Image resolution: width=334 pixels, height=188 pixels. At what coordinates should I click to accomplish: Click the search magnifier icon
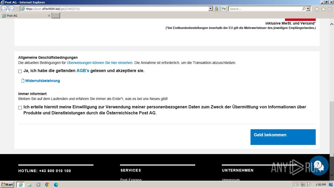point(304,9)
